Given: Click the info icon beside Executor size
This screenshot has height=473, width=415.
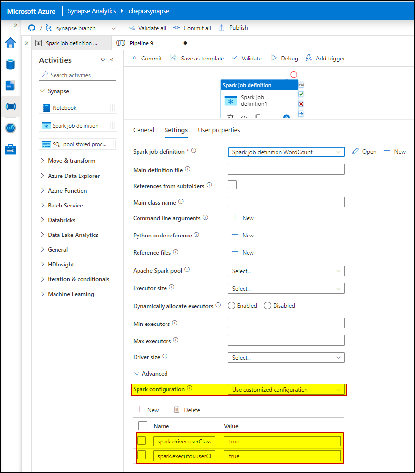Looking at the screenshot, I should (x=172, y=287).
